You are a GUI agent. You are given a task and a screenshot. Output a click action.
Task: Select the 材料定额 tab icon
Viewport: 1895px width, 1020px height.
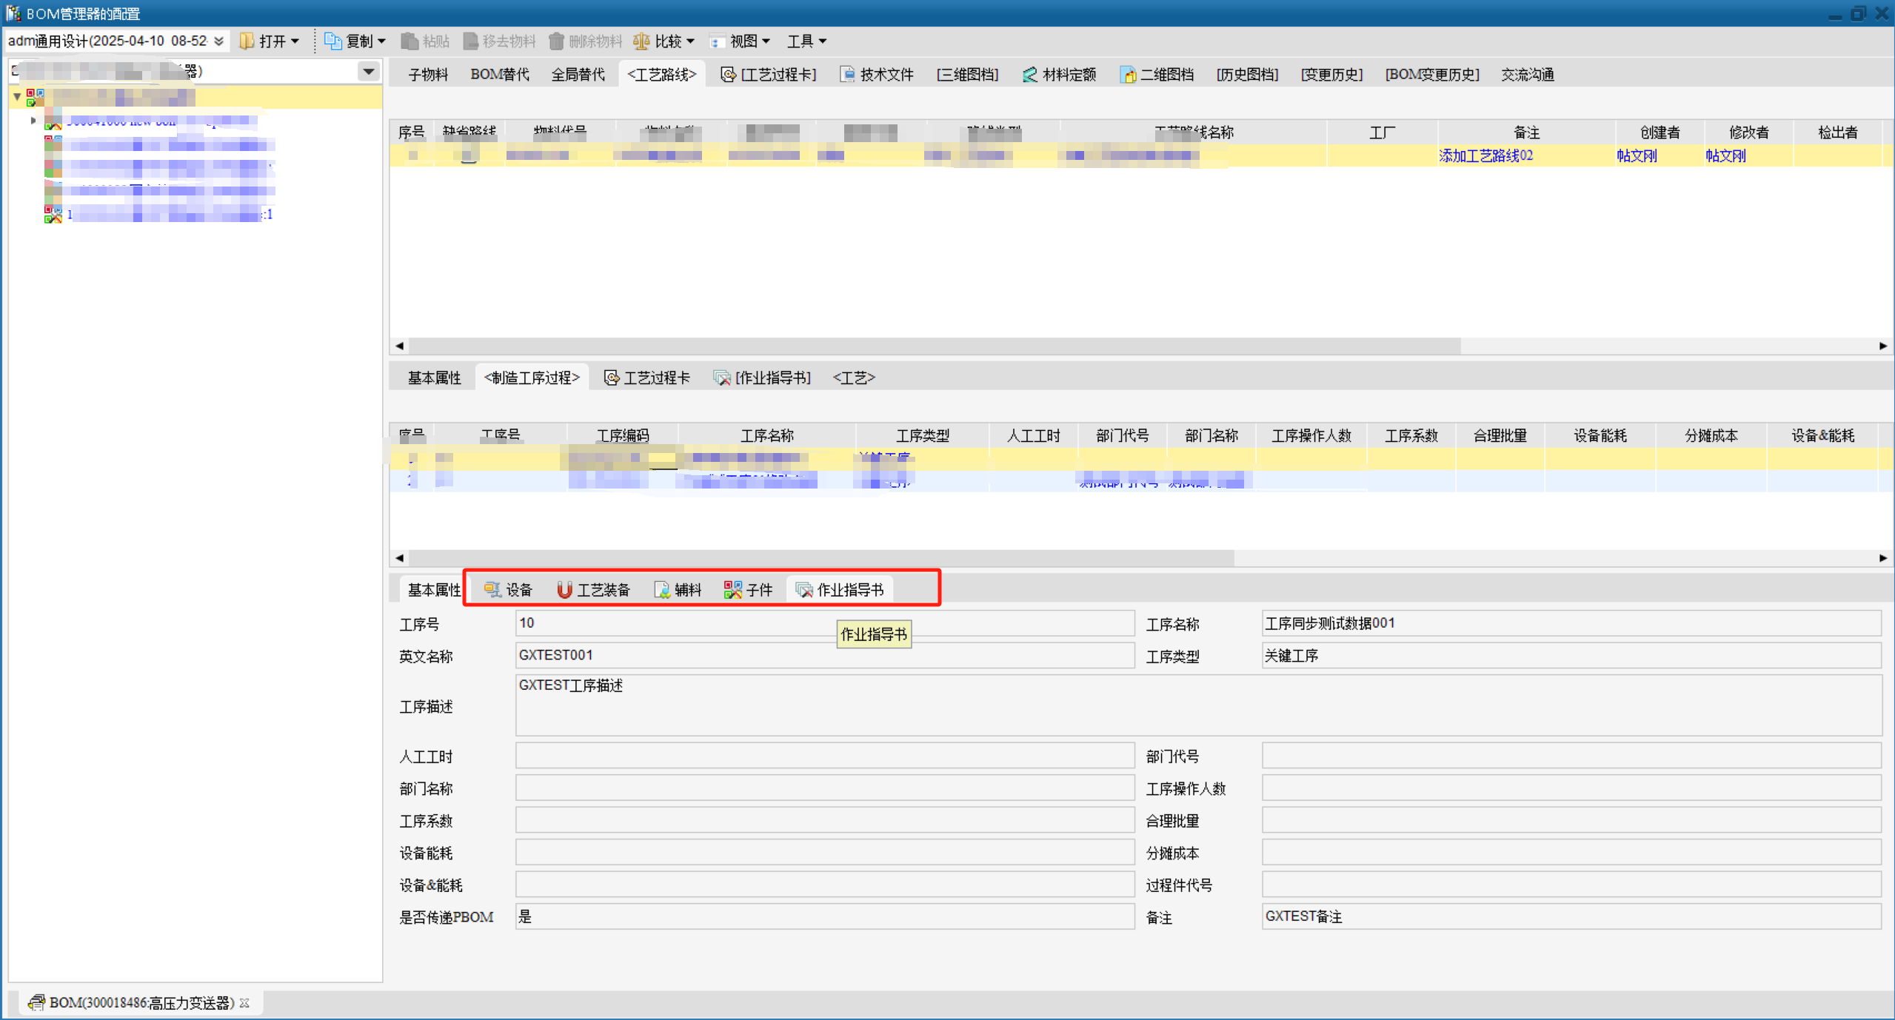coord(1029,74)
